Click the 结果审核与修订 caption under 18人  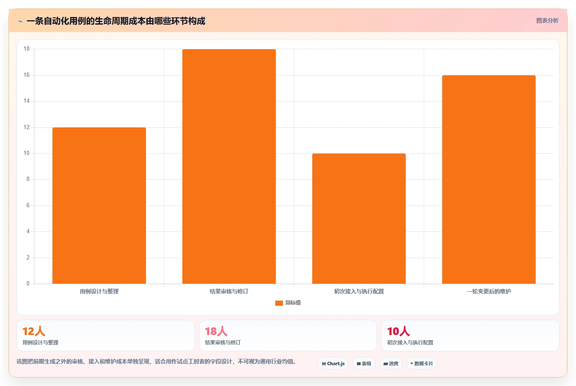[223, 343]
